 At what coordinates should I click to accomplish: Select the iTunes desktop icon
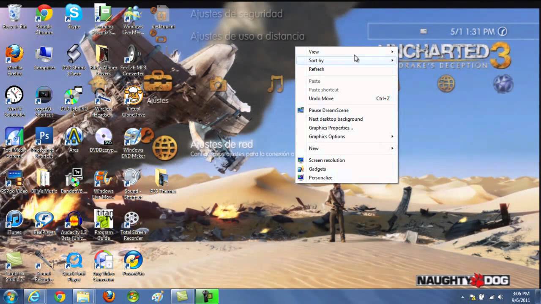point(14,223)
